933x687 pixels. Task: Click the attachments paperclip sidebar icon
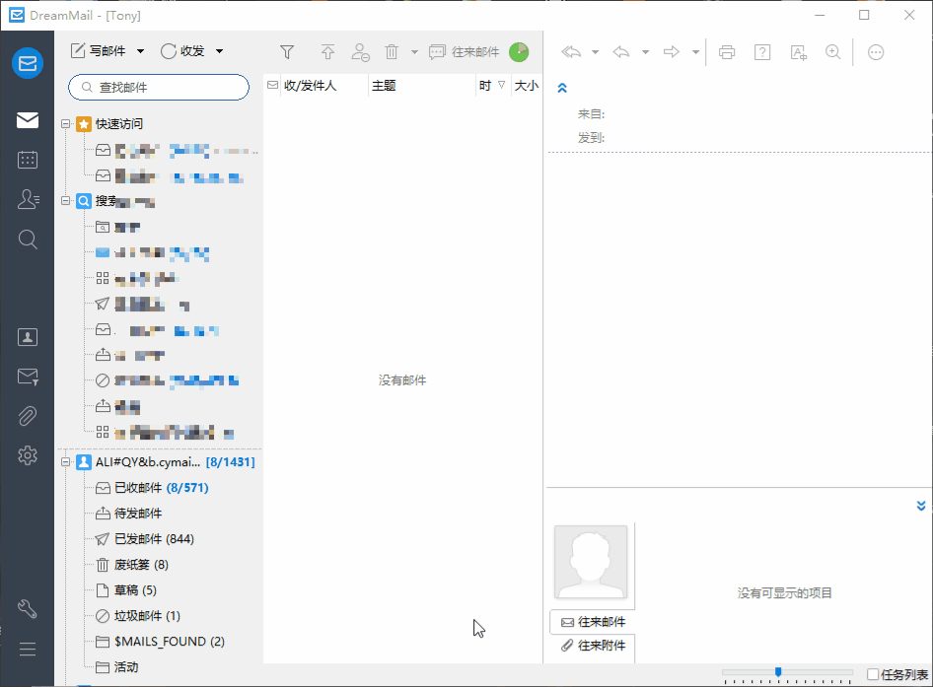point(28,416)
